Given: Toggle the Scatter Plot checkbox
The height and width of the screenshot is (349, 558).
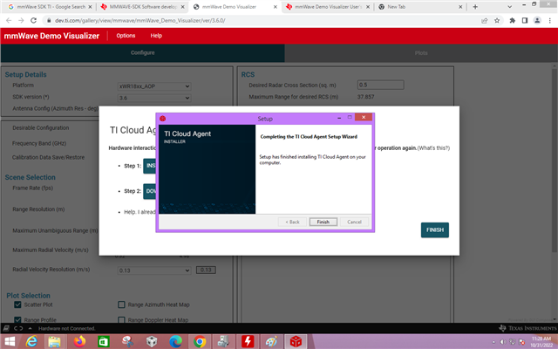Looking at the screenshot, I should tap(17, 305).
